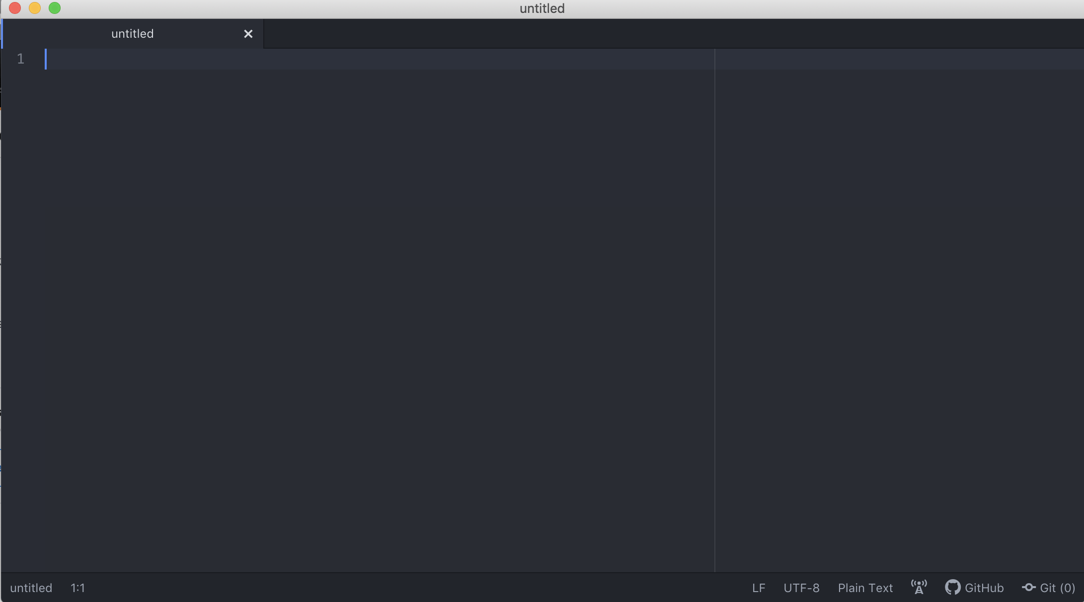Place the cursor in the empty editor line
The height and width of the screenshot is (602, 1084).
pyautogui.click(x=199, y=59)
